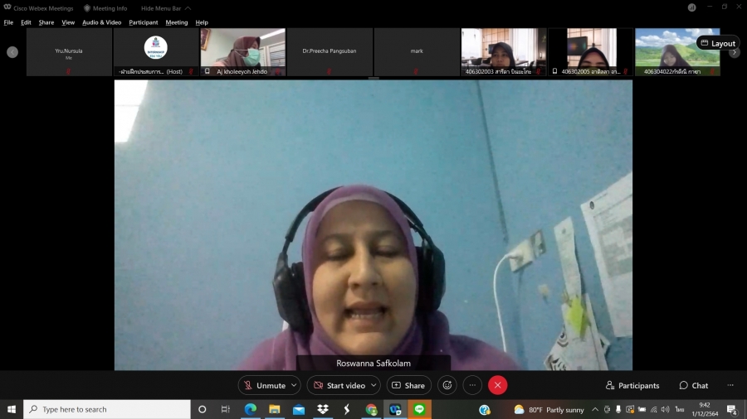Expand audio options arrow next to Unmute
This screenshot has height=419, width=747.
click(294, 385)
